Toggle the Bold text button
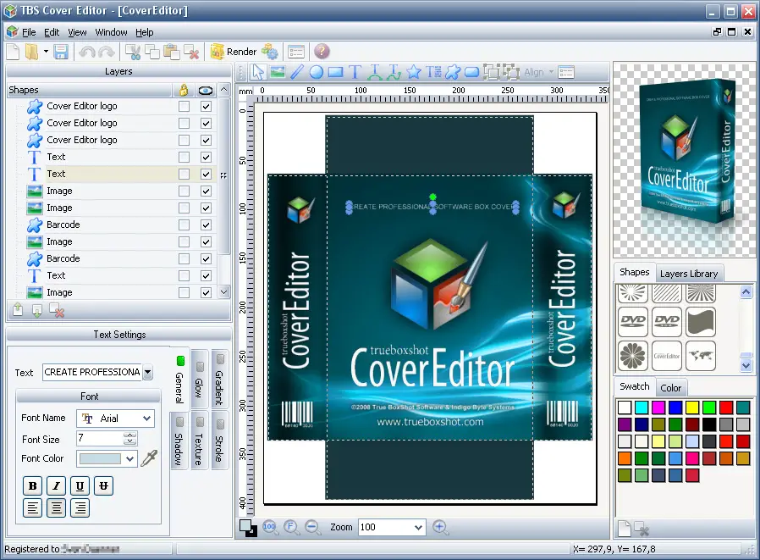 pos(32,485)
